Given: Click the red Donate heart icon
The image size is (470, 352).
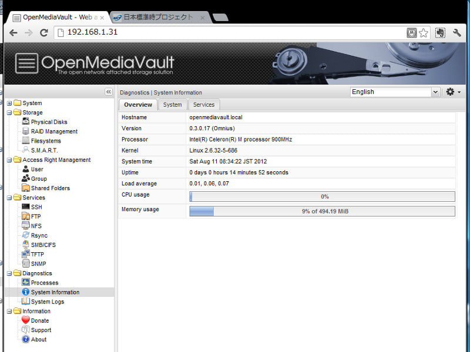Looking at the screenshot, I should [26, 320].
